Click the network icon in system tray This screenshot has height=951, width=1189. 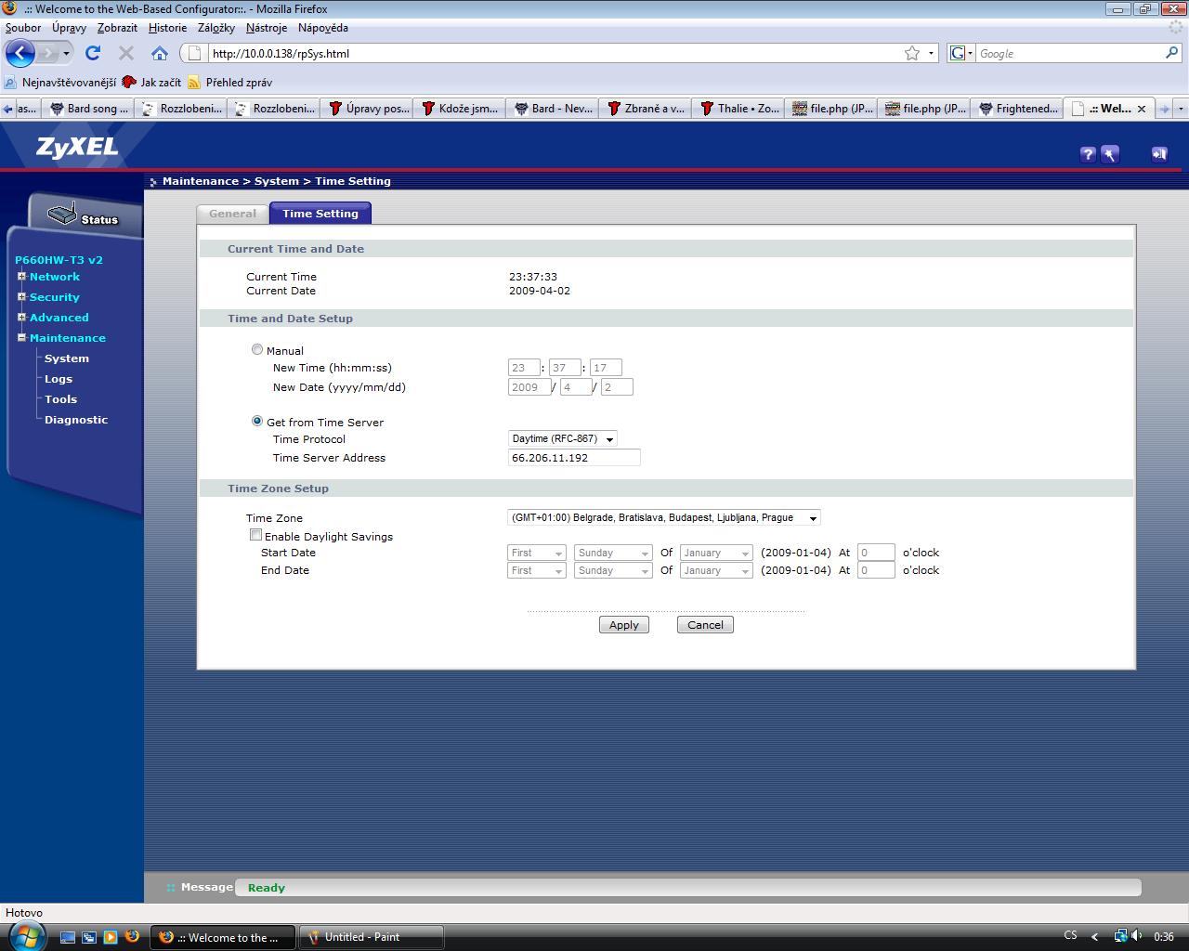pos(1120,937)
